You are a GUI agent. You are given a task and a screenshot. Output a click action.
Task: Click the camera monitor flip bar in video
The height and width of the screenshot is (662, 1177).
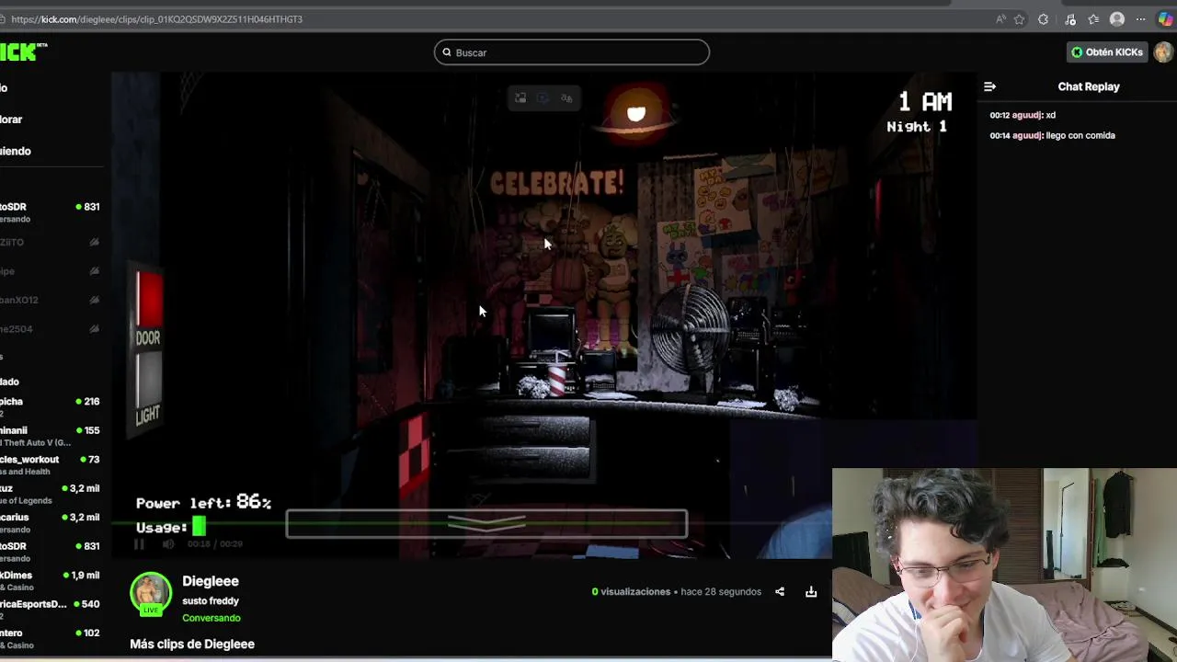point(486,524)
